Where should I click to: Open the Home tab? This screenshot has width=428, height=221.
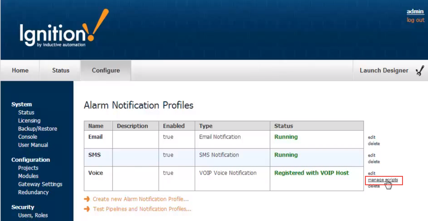20,71
